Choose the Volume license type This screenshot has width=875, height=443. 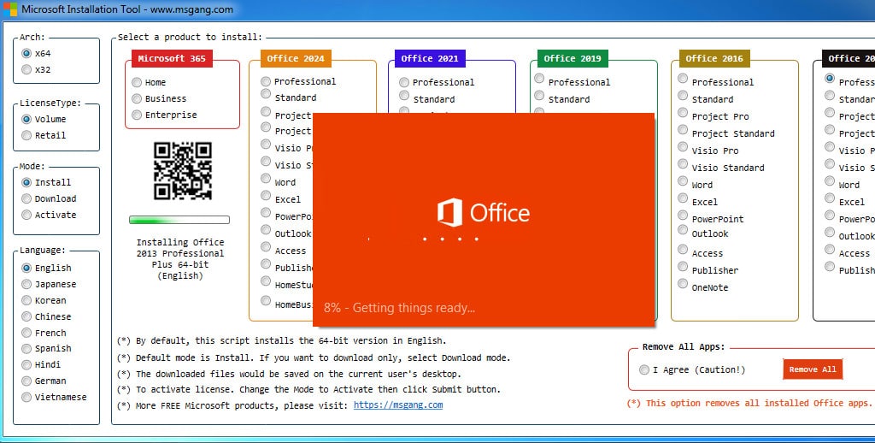pyautogui.click(x=26, y=119)
